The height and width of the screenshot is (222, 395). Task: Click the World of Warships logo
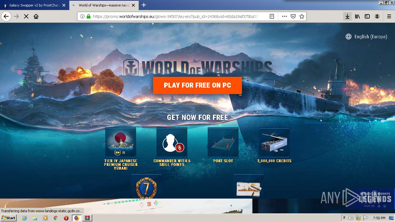(197, 67)
